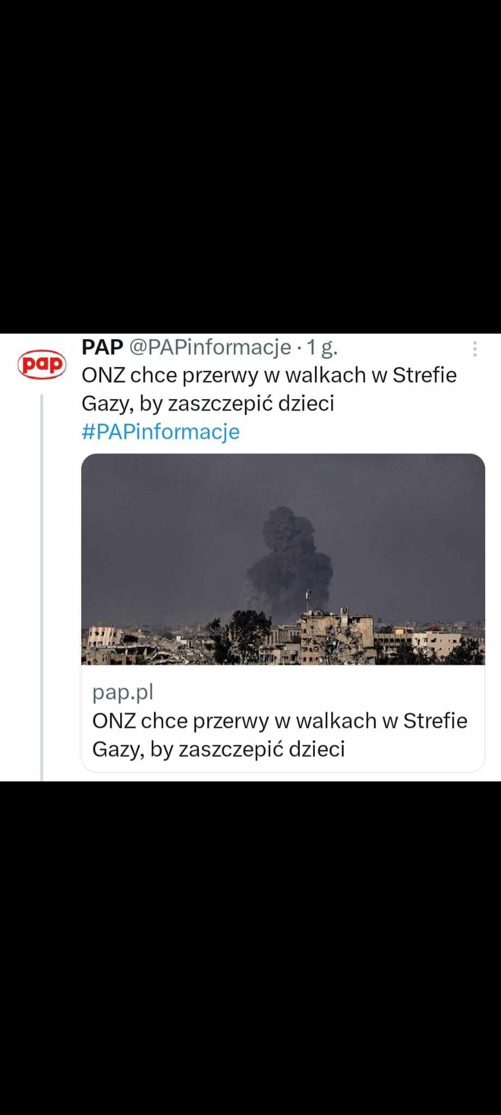The width and height of the screenshot is (501, 1115).
Task: Open the article headline below pap.pl
Action: (280, 734)
